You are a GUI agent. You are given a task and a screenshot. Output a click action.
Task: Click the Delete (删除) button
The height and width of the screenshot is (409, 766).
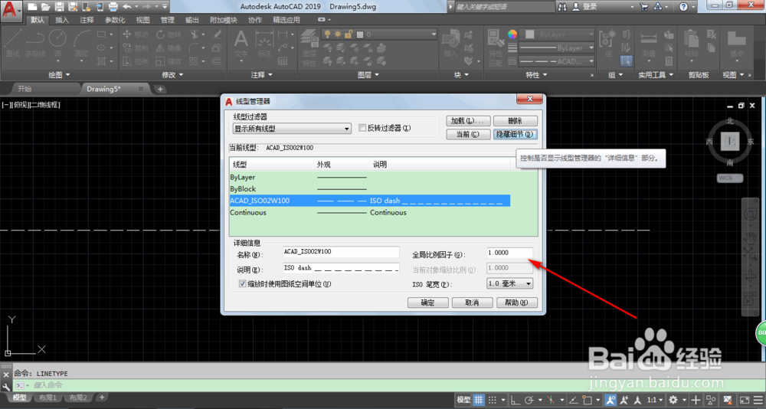pyautogui.click(x=516, y=121)
